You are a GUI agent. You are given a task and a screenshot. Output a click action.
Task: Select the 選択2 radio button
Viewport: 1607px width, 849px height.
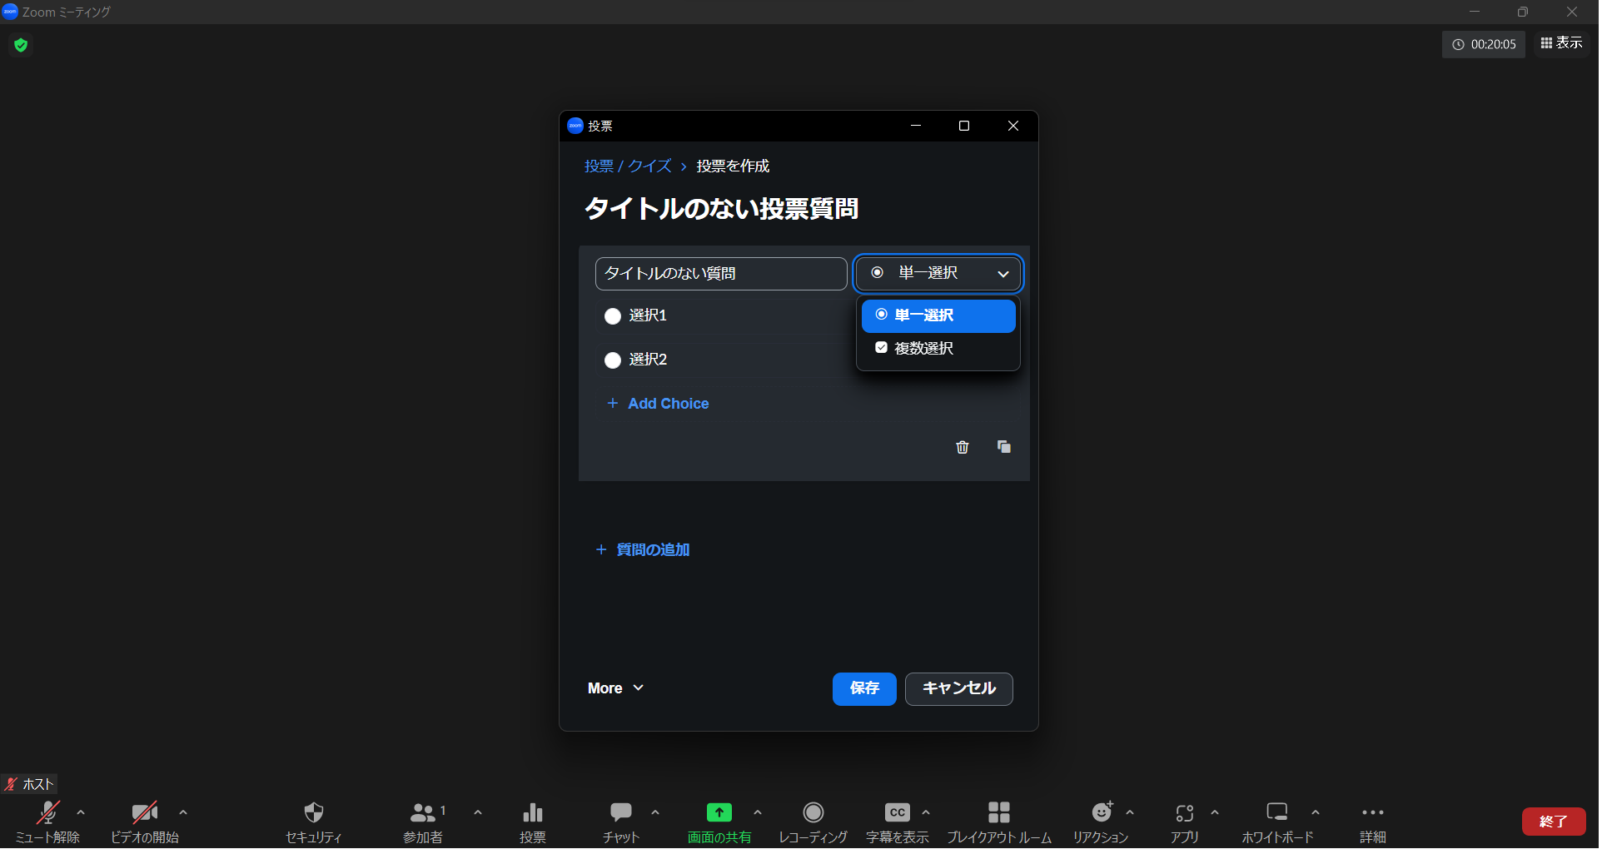613,360
